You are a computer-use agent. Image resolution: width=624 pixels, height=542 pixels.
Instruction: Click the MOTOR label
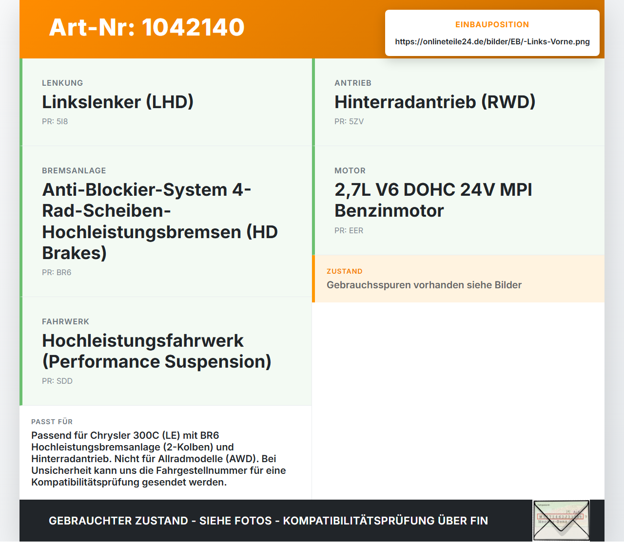(350, 170)
